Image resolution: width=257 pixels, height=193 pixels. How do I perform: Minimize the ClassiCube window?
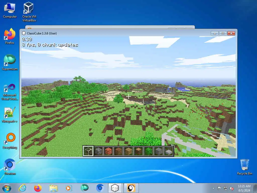pos(215,33)
